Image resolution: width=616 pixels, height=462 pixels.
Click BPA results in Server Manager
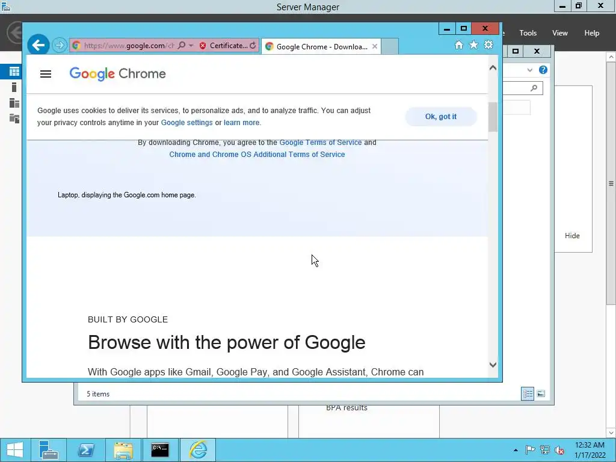(x=346, y=408)
